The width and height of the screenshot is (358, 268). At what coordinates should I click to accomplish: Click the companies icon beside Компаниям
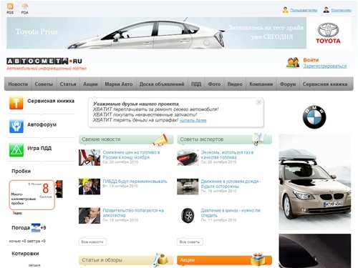pyautogui.click(x=326, y=10)
